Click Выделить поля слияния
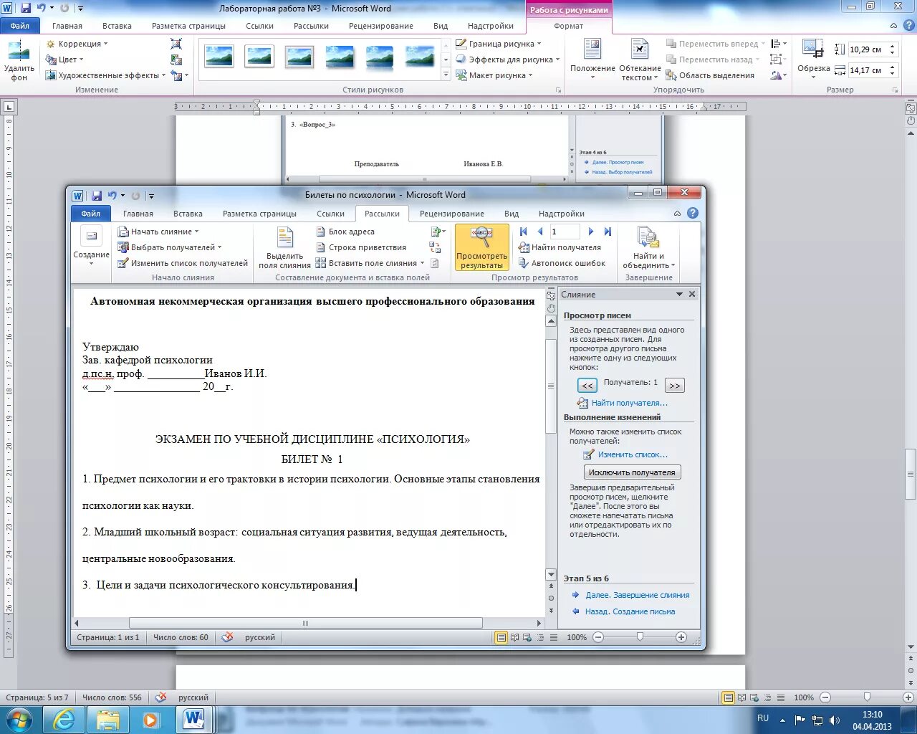This screenshot has height=734, width=917. (x=284, y=247)
